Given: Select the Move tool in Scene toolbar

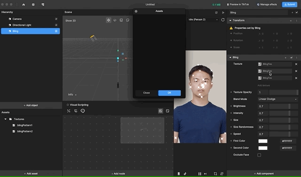Looking at the screenshot, I should point(109,20).
